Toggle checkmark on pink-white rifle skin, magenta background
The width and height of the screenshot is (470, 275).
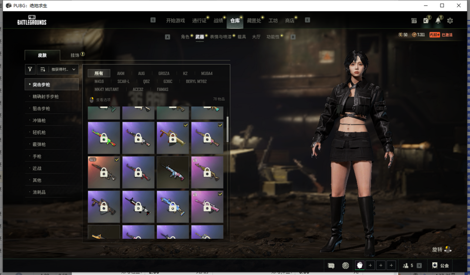(x=220, y=194)
